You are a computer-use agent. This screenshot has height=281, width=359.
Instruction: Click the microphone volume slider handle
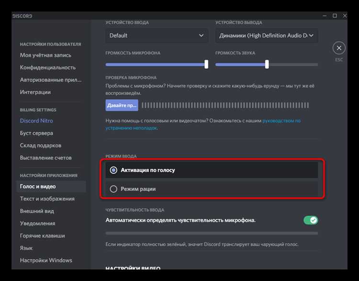[x=206, y=64]
